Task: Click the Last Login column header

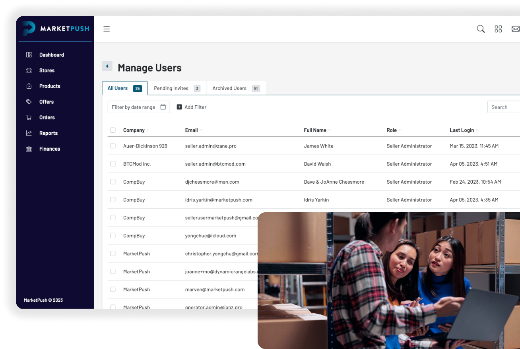Action: [x=462, y=130]
